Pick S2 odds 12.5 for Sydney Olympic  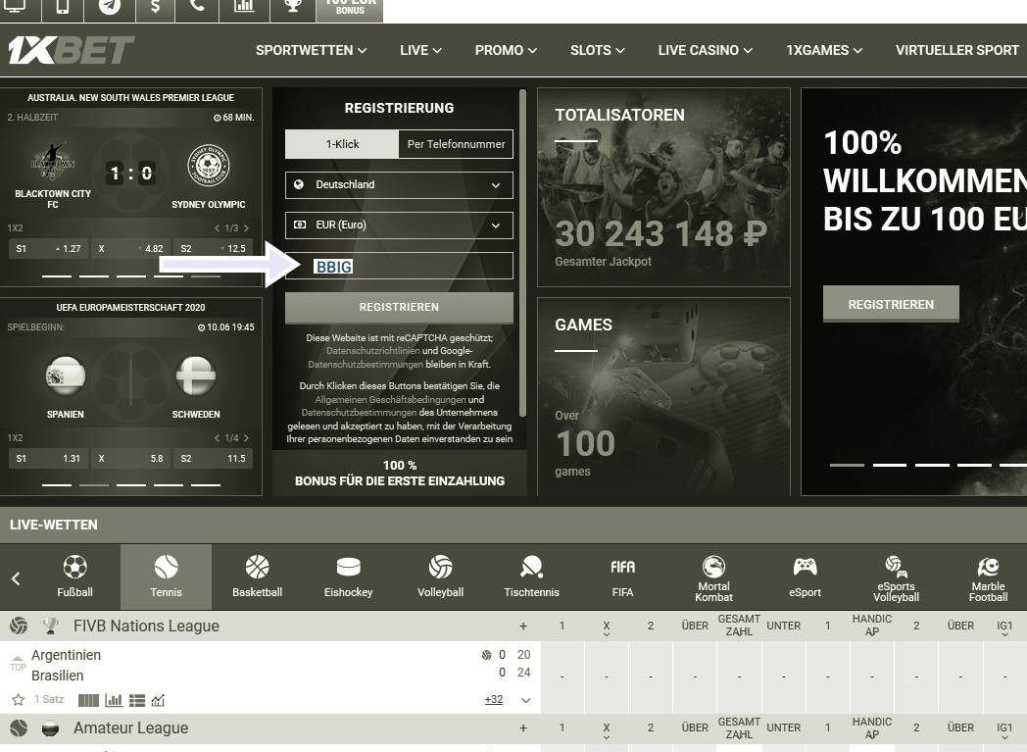pos(213,249)
